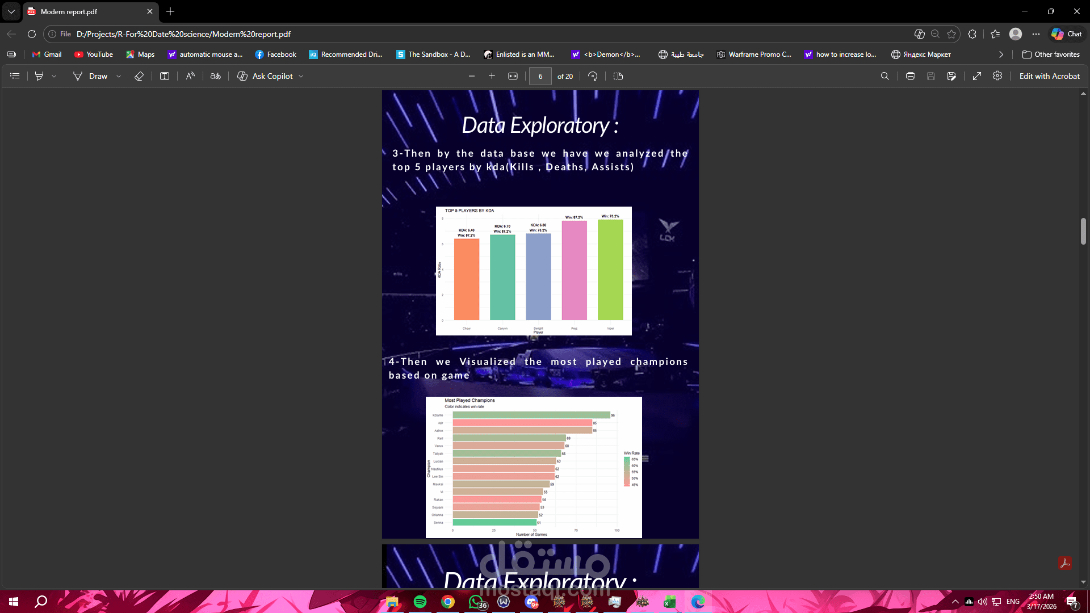Screen dimensions: 1090x613
Task: Click the page number input field
Action: (540, 76)
